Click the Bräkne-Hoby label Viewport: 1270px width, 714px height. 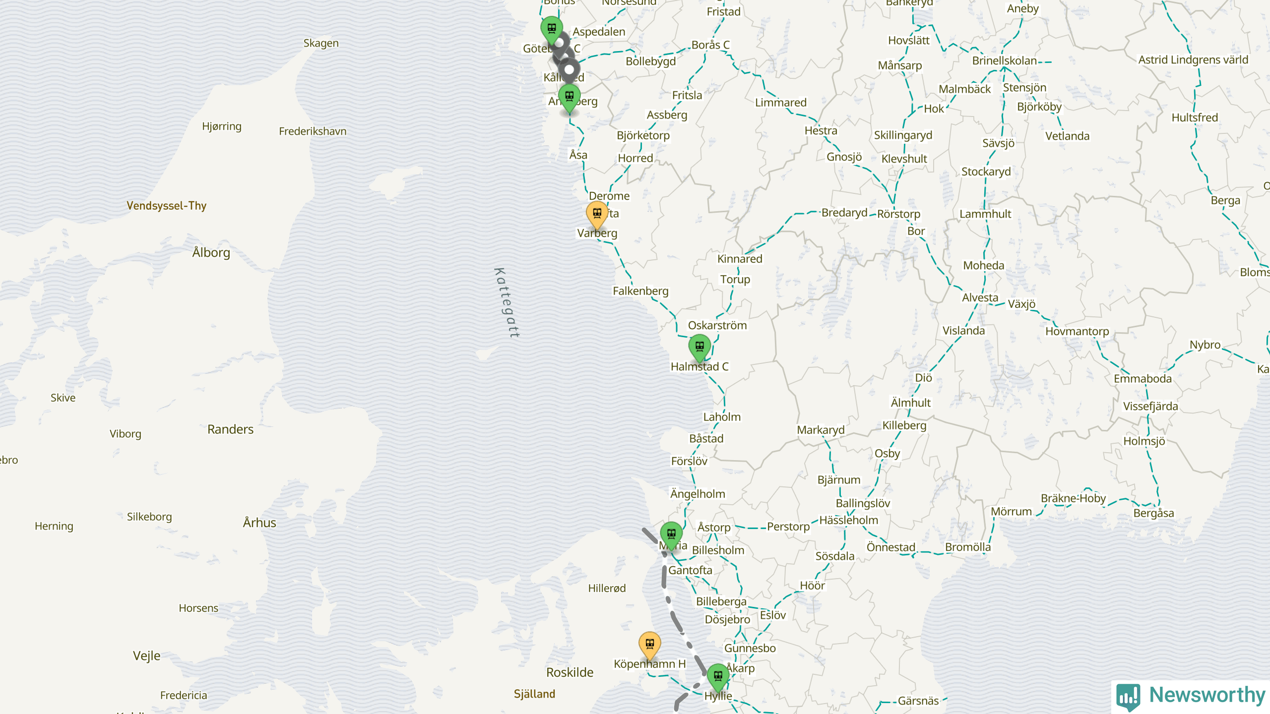click(1073, 498)
